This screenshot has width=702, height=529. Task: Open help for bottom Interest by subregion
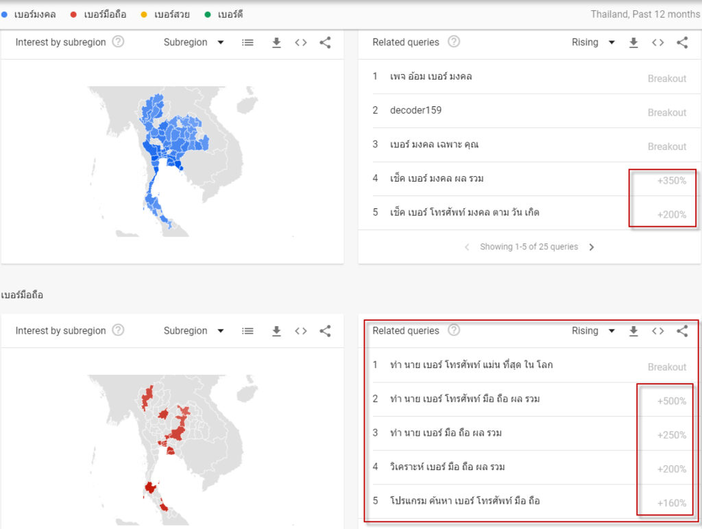click(118, 330)
